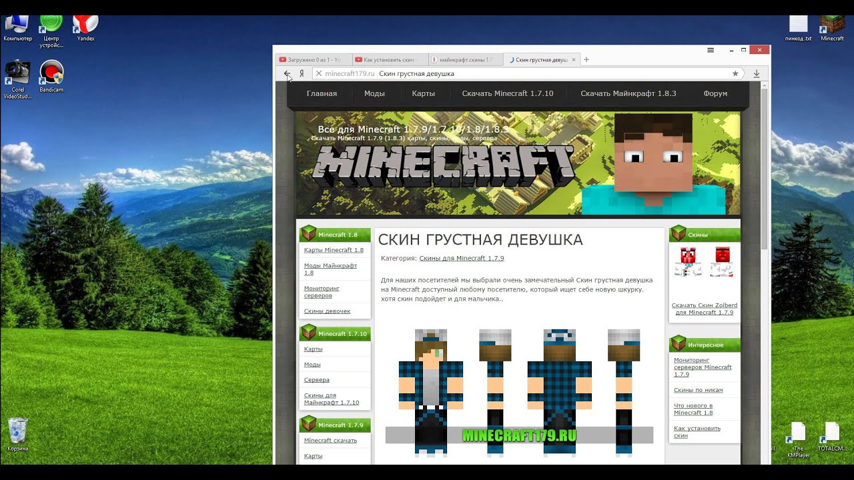Open Скачать Minecraft 1.7.10 menu item
This screenshot has height=480, width=854.
pos(508,93)
